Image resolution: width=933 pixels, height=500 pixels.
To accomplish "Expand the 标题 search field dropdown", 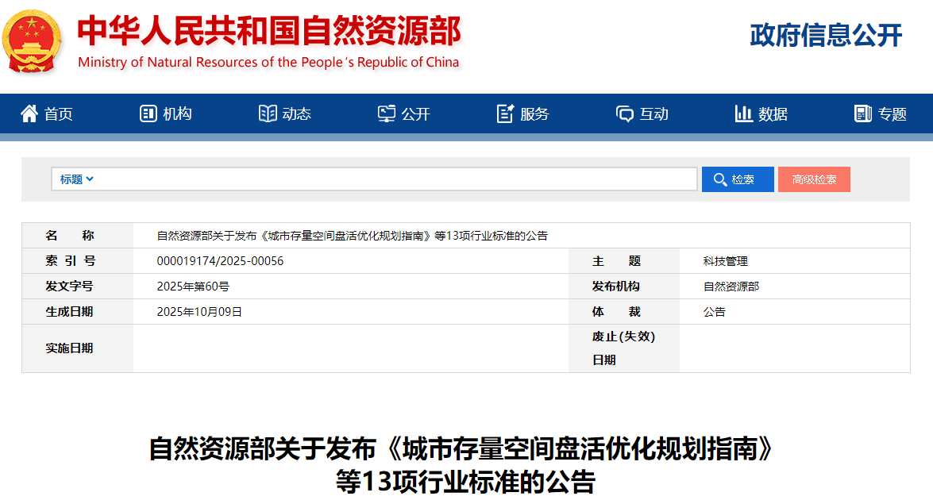I will tap(77, 179).
